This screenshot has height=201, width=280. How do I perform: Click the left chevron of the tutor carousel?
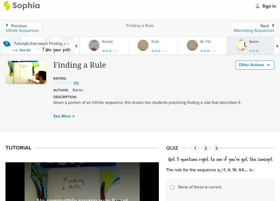[76, 46]
